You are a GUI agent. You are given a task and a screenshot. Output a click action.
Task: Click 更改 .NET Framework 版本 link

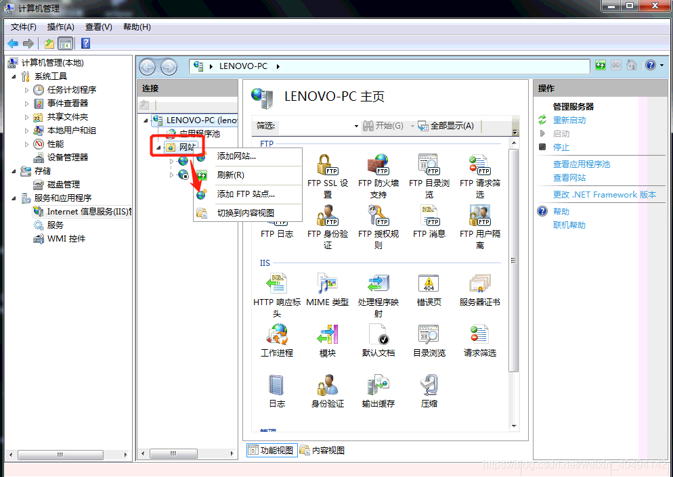605,194
